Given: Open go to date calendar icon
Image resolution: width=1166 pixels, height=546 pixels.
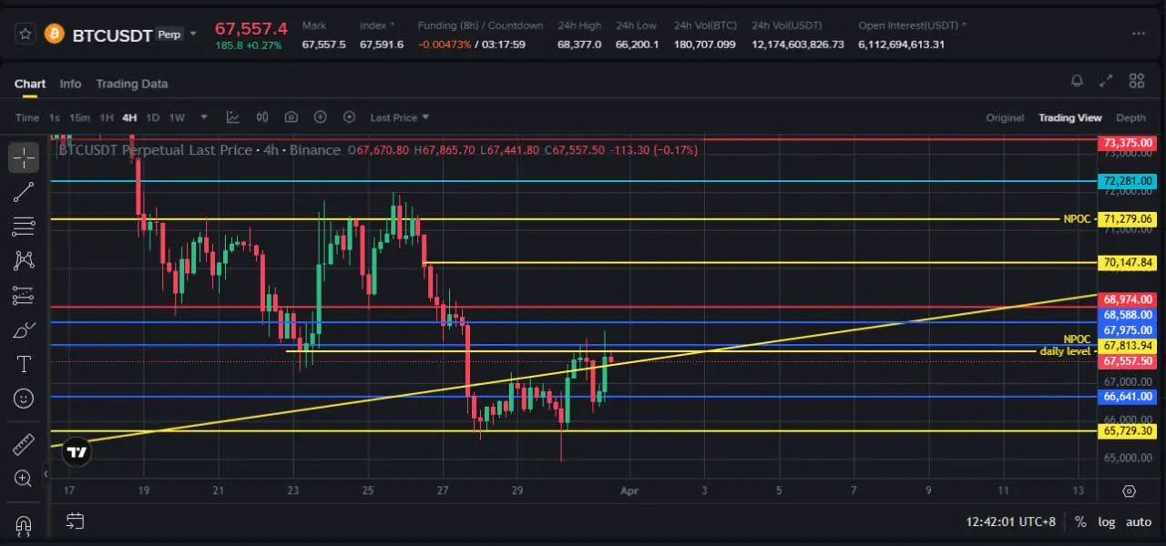Looking at the screenshot, I should click(75, 521).
